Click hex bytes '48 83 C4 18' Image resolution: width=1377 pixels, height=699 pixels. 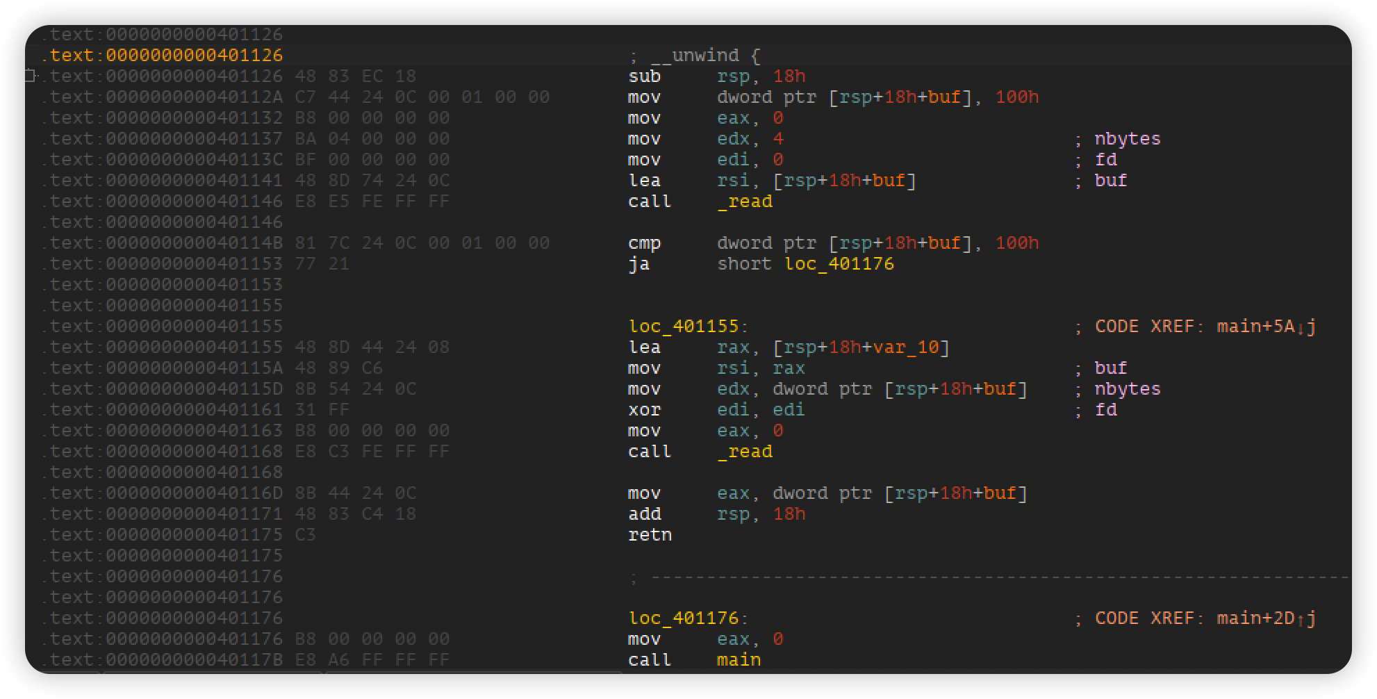tap(356, 513)
